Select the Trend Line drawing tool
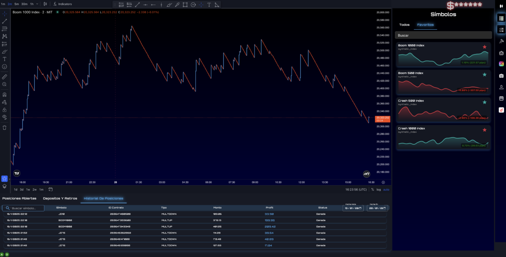Viewport: 506px width, 257px height. click(4, 22)
